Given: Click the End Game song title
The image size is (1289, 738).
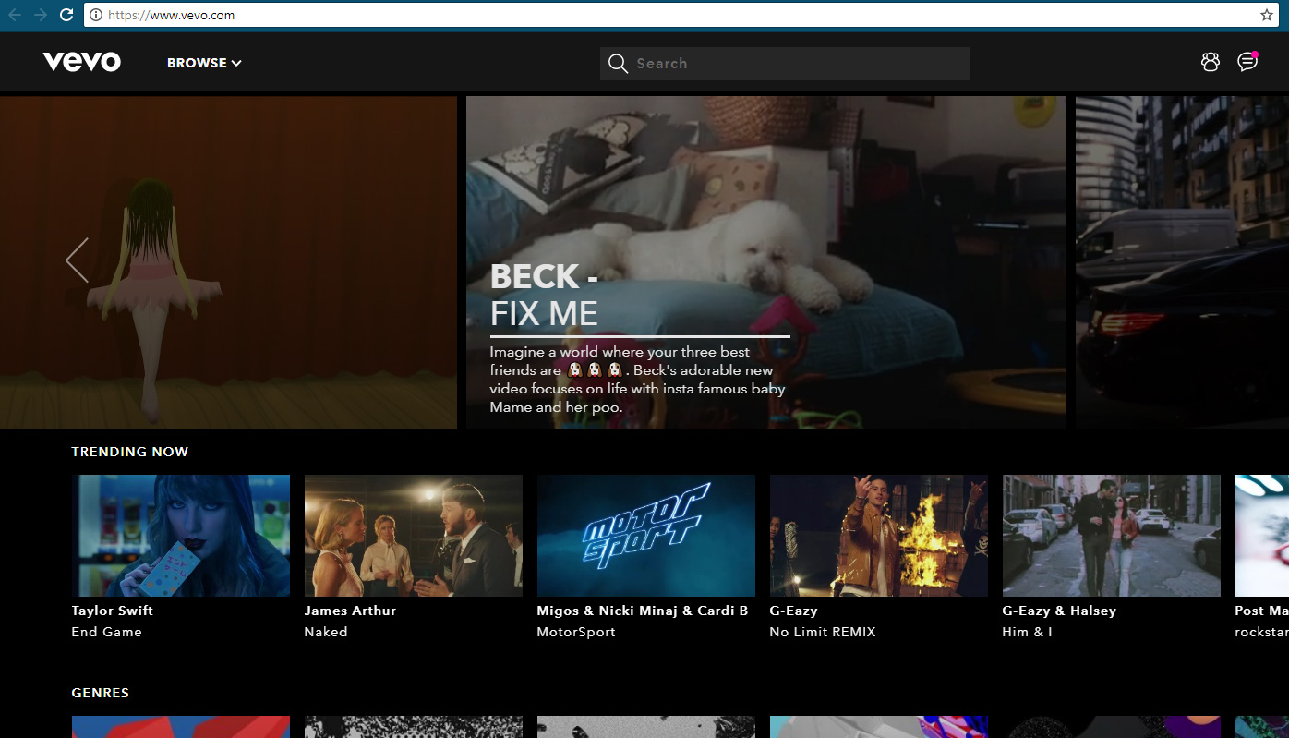Looking at the screenshot, I should pos(107,632).
